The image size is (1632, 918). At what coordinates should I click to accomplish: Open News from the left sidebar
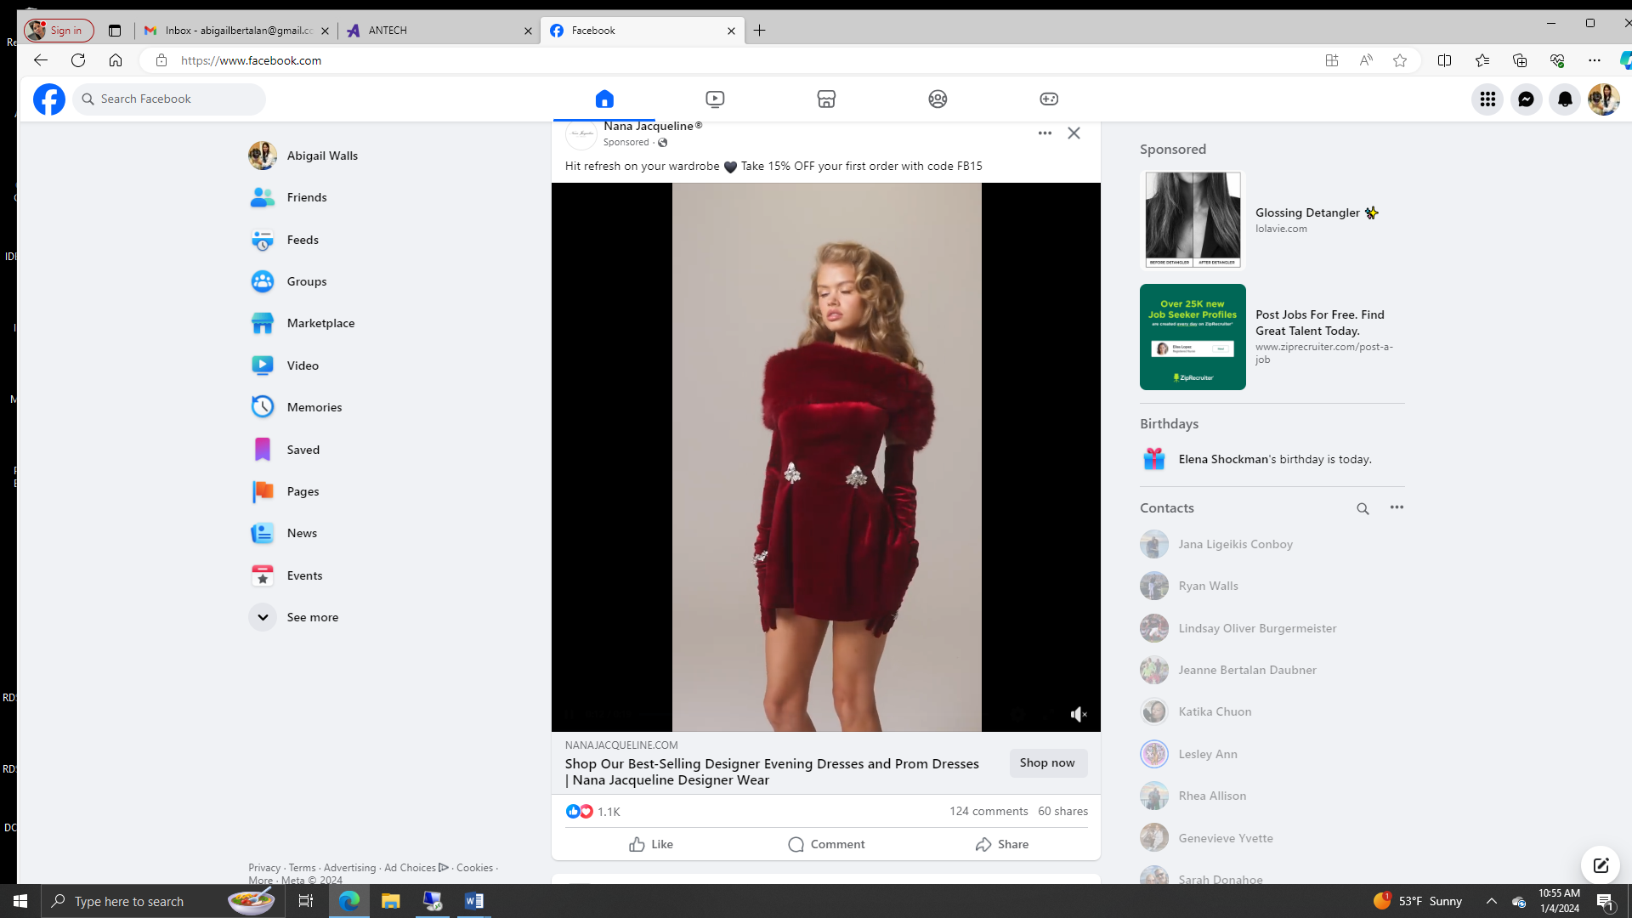pos(302,533)
